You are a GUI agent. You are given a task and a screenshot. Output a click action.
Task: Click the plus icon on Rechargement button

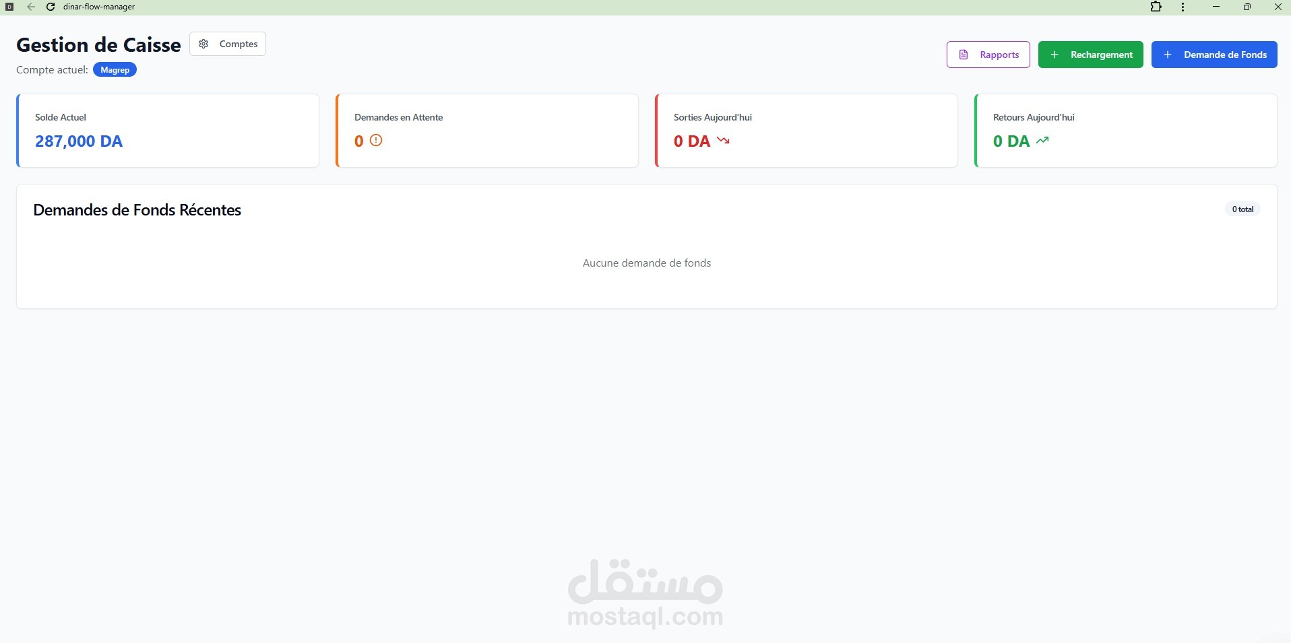tap(1056, 55)
